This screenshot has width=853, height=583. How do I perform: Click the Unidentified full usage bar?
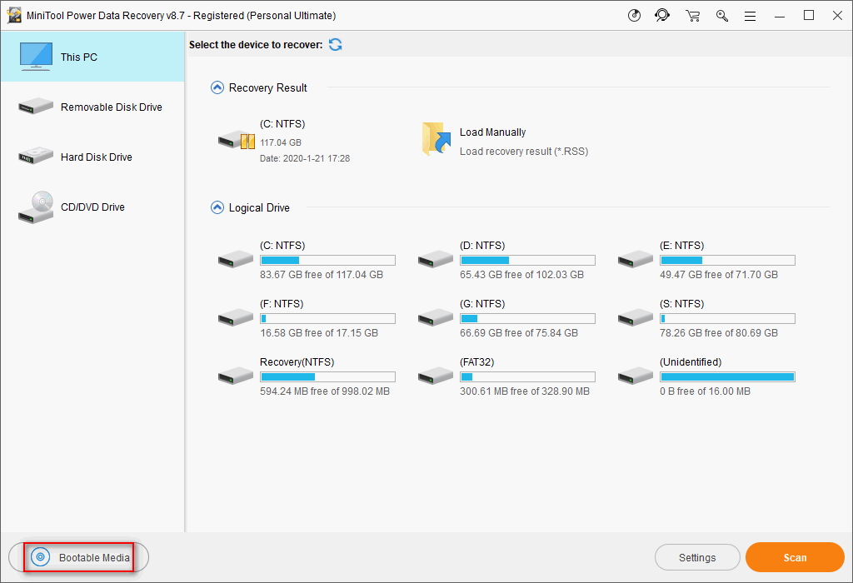[x=727, y=376]
